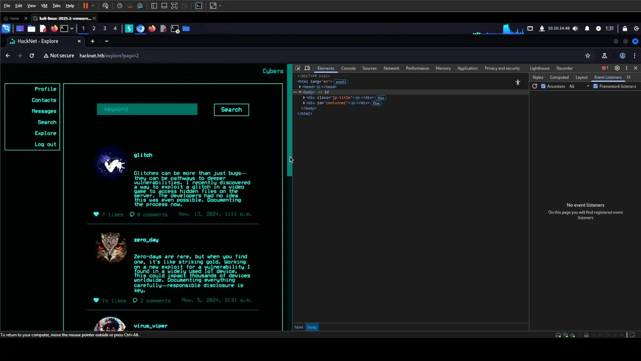The width and height of the screenshot is (641, 361).
Task: Expand the div class jp-title node
Action: pos(304,97)
